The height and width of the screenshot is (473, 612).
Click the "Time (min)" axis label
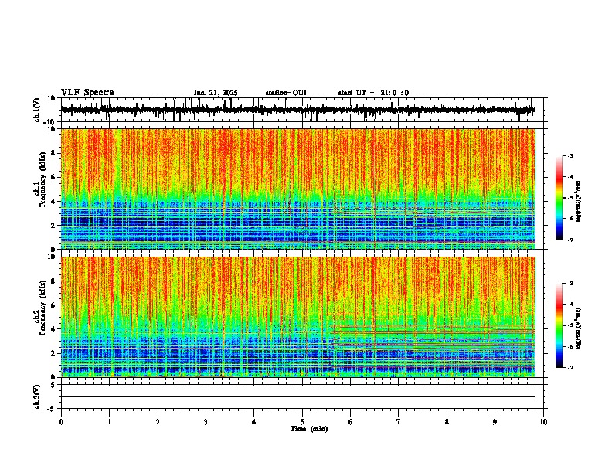coord(309,429)
